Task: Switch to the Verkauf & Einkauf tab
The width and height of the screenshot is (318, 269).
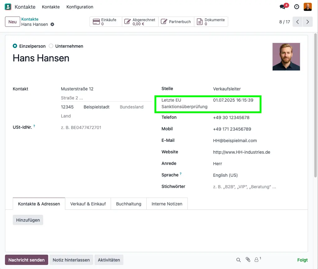Action: (88, 204)
